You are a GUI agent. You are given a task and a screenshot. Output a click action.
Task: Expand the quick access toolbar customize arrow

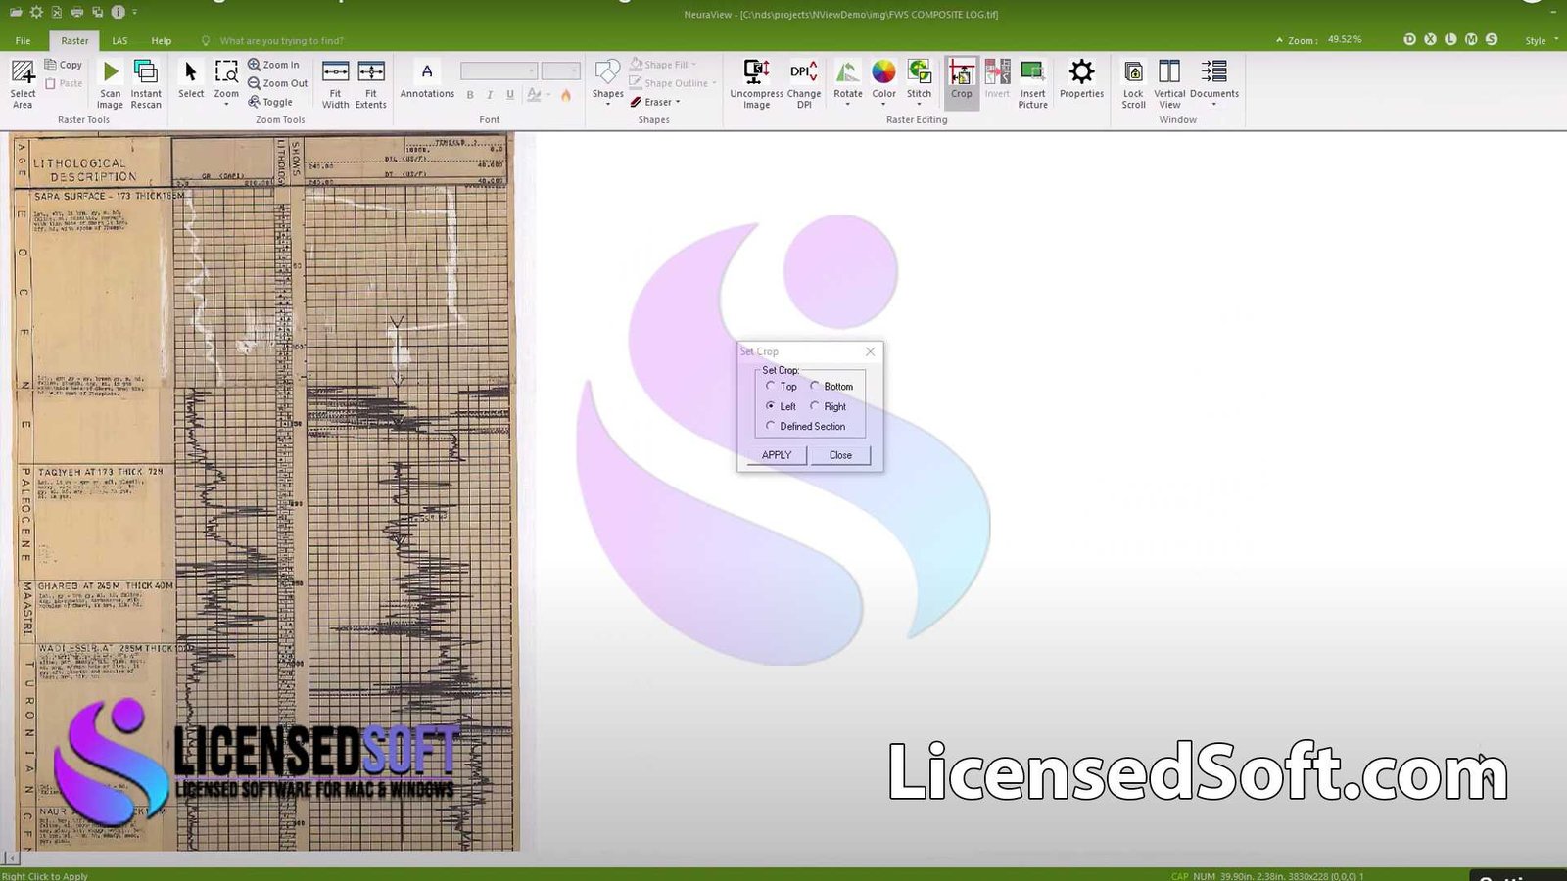coord(134,13)
